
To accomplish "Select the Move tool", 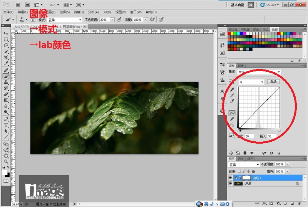I will (6, 33).
